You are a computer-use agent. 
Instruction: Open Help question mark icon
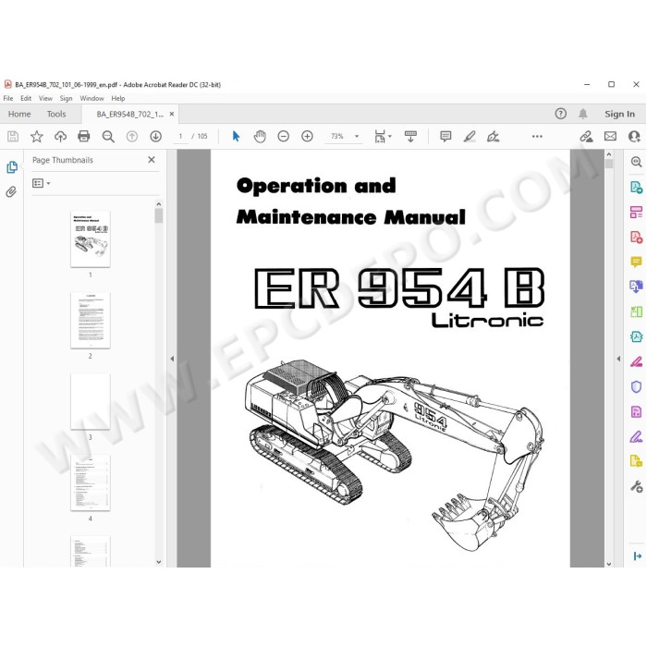coord(560,114)
